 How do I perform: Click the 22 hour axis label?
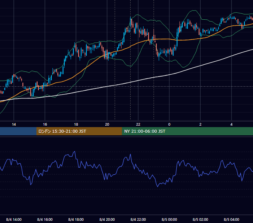(138, 125)
